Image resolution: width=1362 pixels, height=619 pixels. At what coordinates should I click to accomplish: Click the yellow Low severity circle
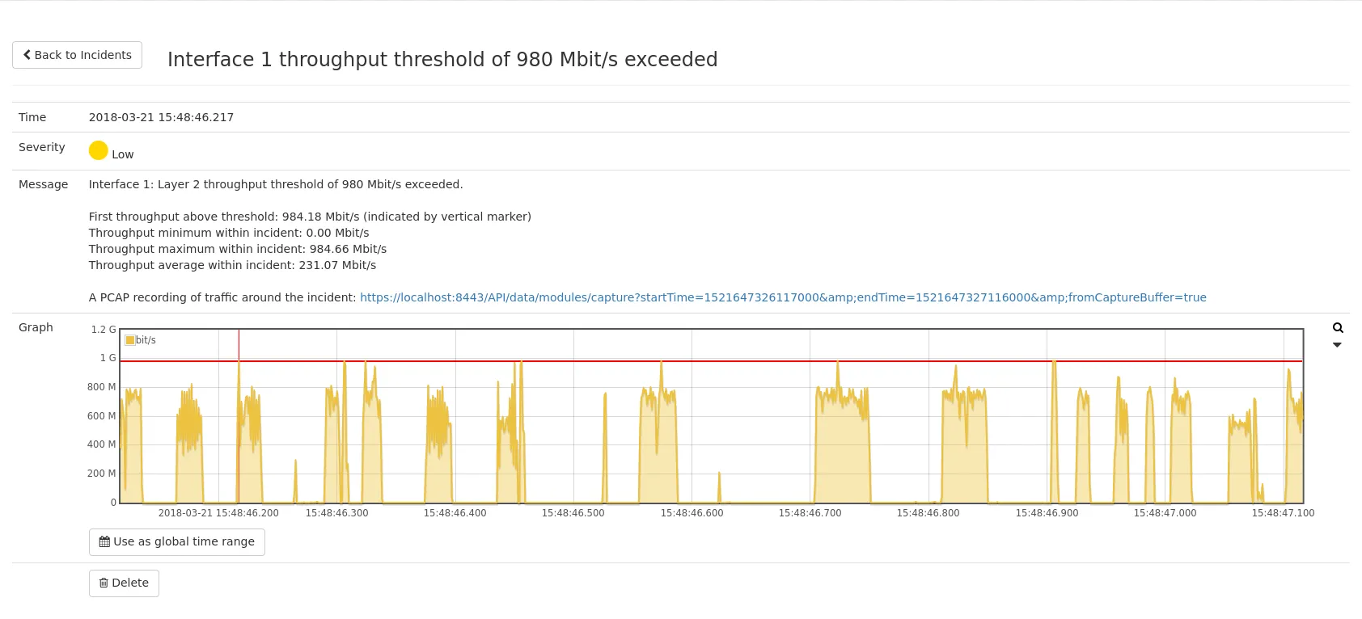pyautogui.click(x=99, y=150)
